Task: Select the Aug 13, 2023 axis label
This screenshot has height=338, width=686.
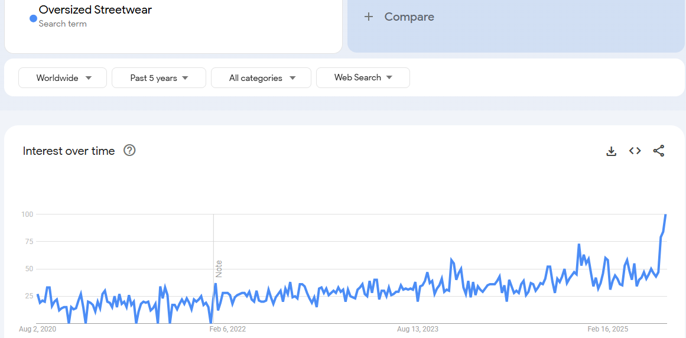Action: click(x=417, y=329)
